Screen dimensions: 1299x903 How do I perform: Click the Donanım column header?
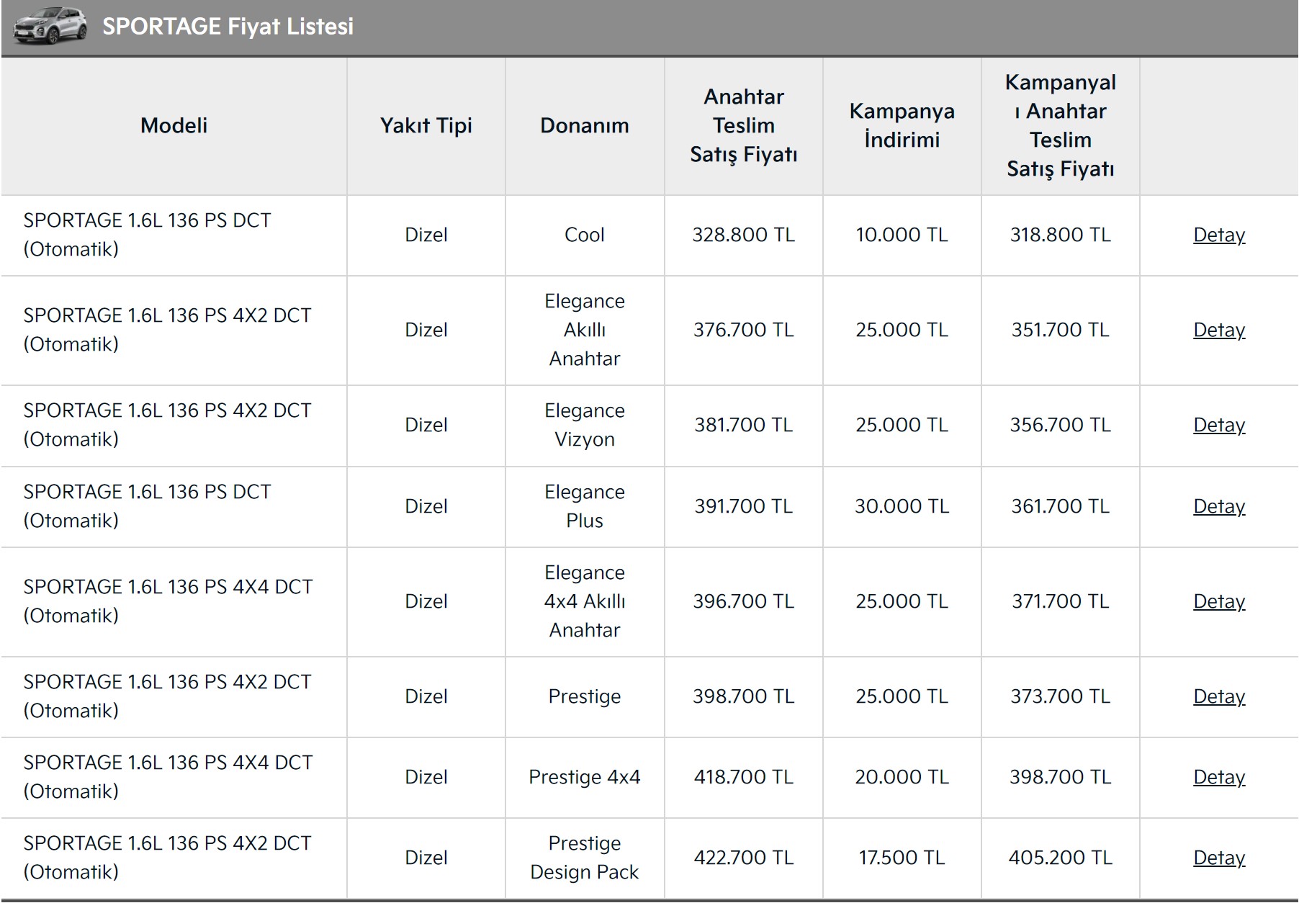point(584,125)
